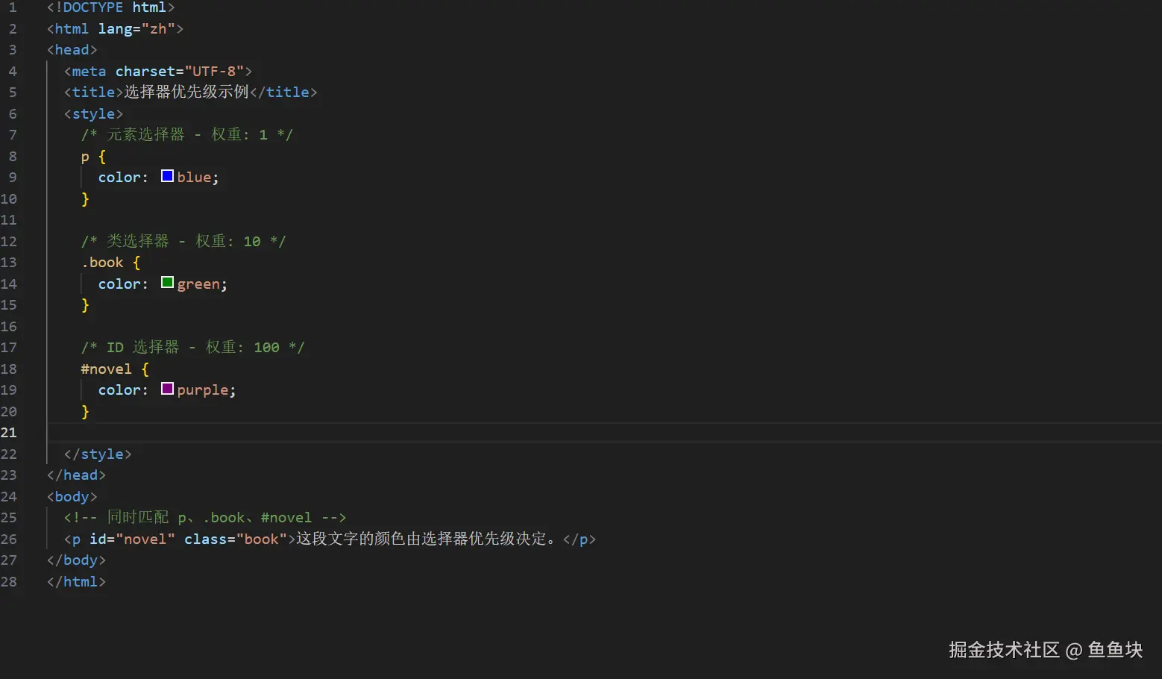Viewport: 1162px width, 679px height.
Task: Click the paragraph text 这段文字的颜色由选择器优先级决定
Action: pyautogui.click(x=421, y=539)
